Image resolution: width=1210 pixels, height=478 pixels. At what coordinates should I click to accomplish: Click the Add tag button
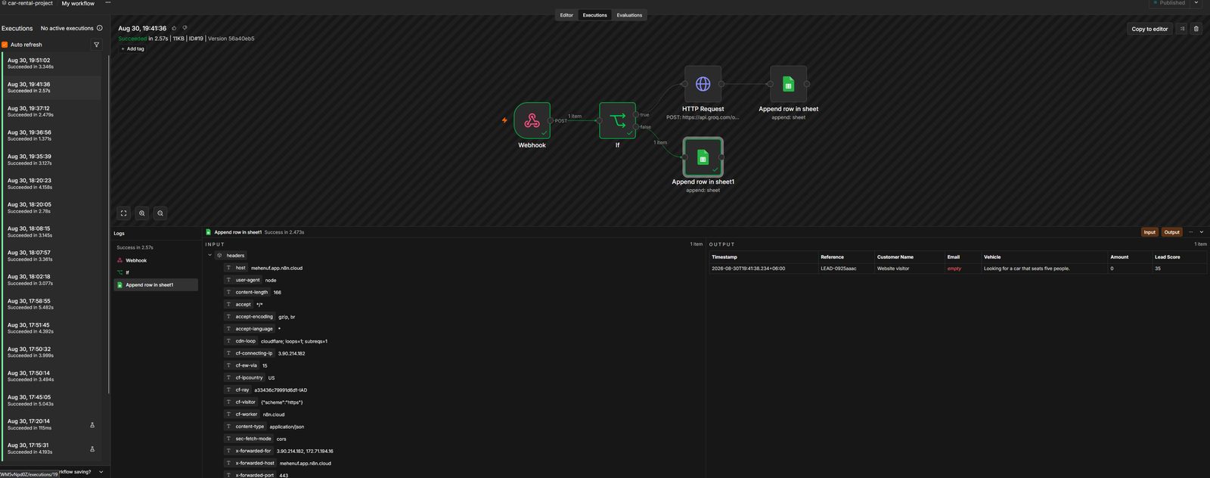click(x=132, y=48)
